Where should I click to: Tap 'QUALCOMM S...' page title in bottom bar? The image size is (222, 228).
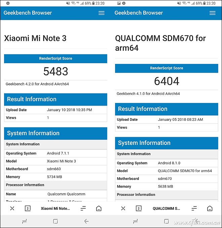(166, 208)
